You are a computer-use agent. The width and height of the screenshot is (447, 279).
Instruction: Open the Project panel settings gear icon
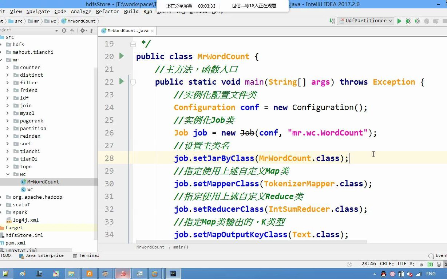coord(83,31)
